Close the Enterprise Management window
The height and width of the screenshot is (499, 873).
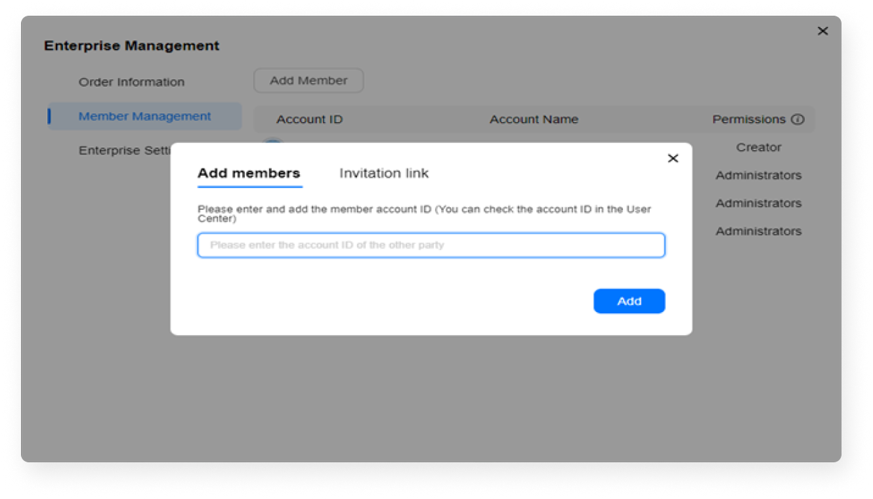(822, 31)
